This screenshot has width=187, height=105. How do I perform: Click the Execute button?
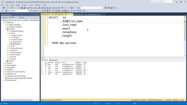click(34, 11)
